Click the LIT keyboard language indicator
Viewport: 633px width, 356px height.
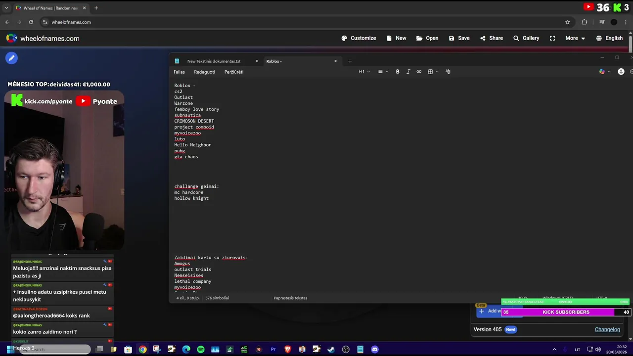[x=578, y=350]
